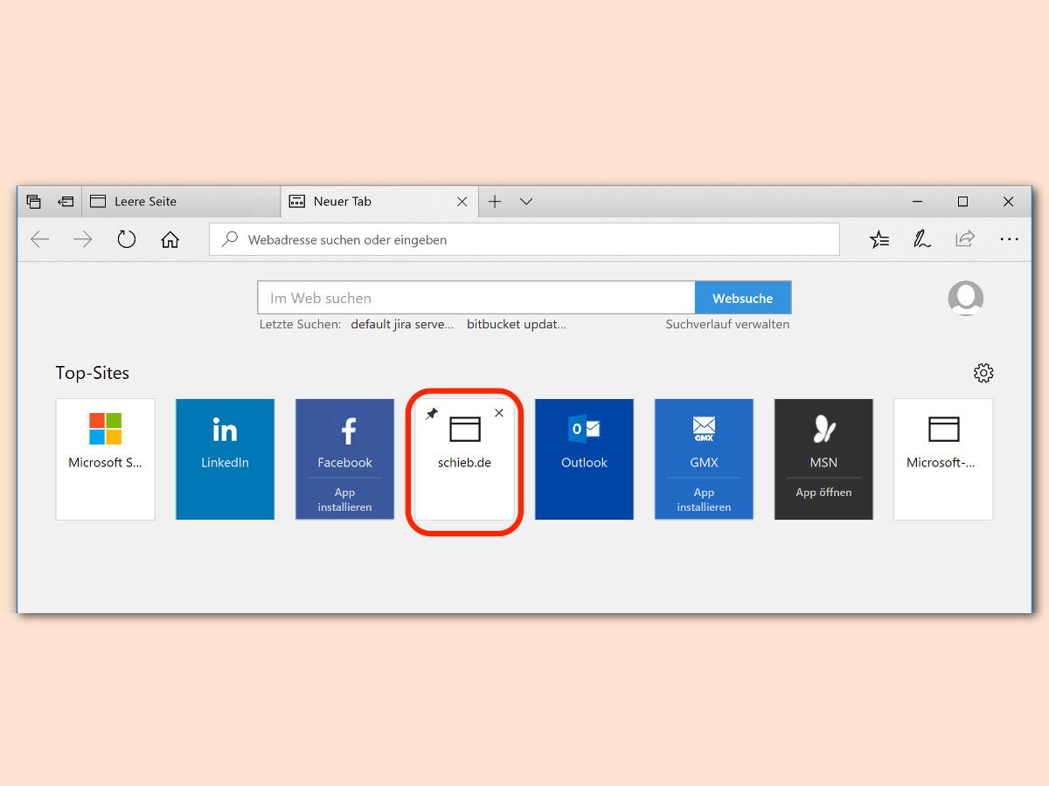
Task: Install the GMX app
Action: click(x=705, y=500)
